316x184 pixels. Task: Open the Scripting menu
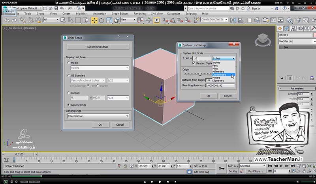(191, 14)
